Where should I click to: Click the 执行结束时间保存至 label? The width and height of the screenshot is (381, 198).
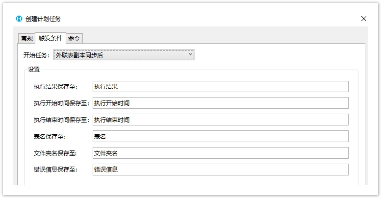pos(61,120)
